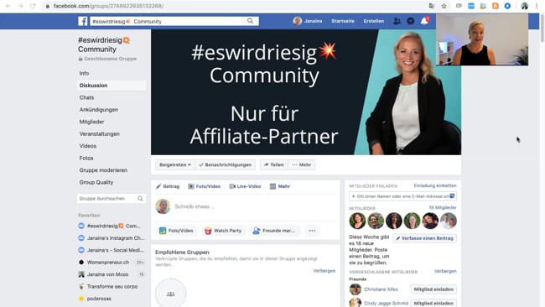
Task: Click Erstellen in header
Action: tap(374, 21)
